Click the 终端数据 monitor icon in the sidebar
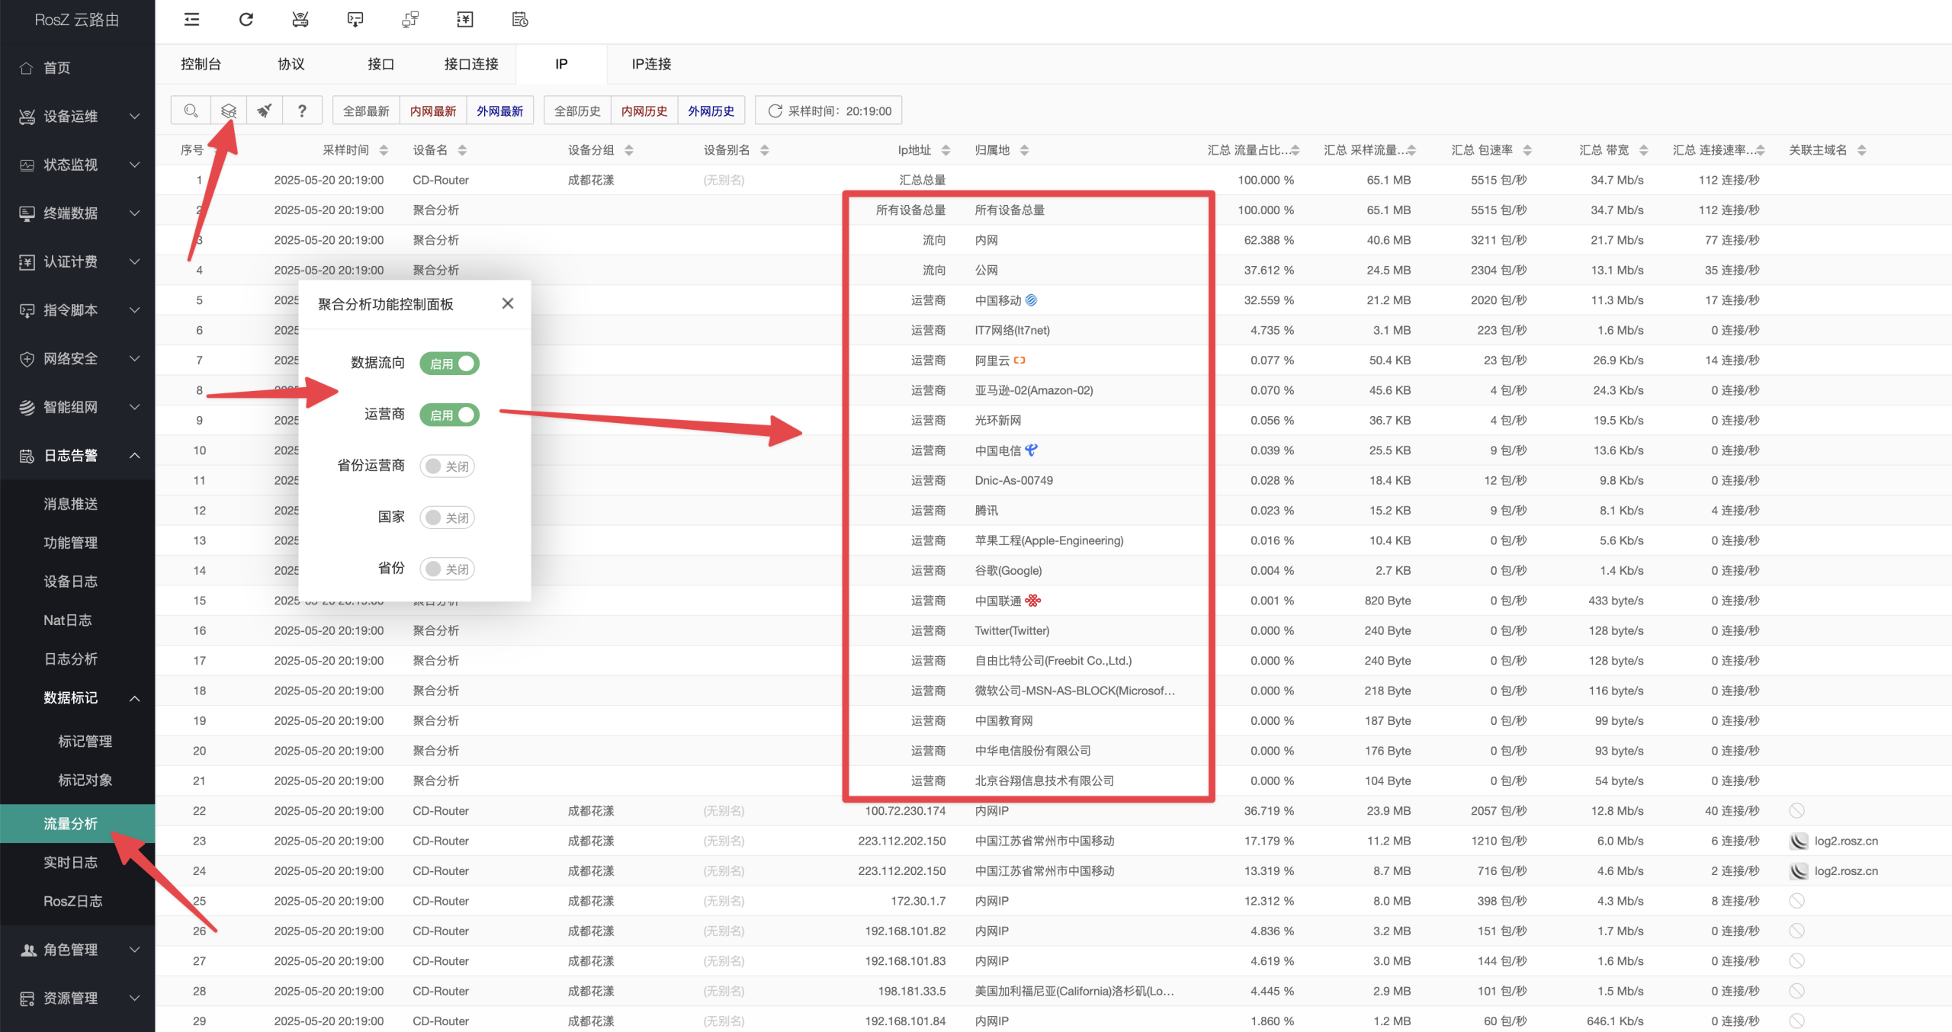This screenshot has width=1952, height=1032. click(27, 213)
